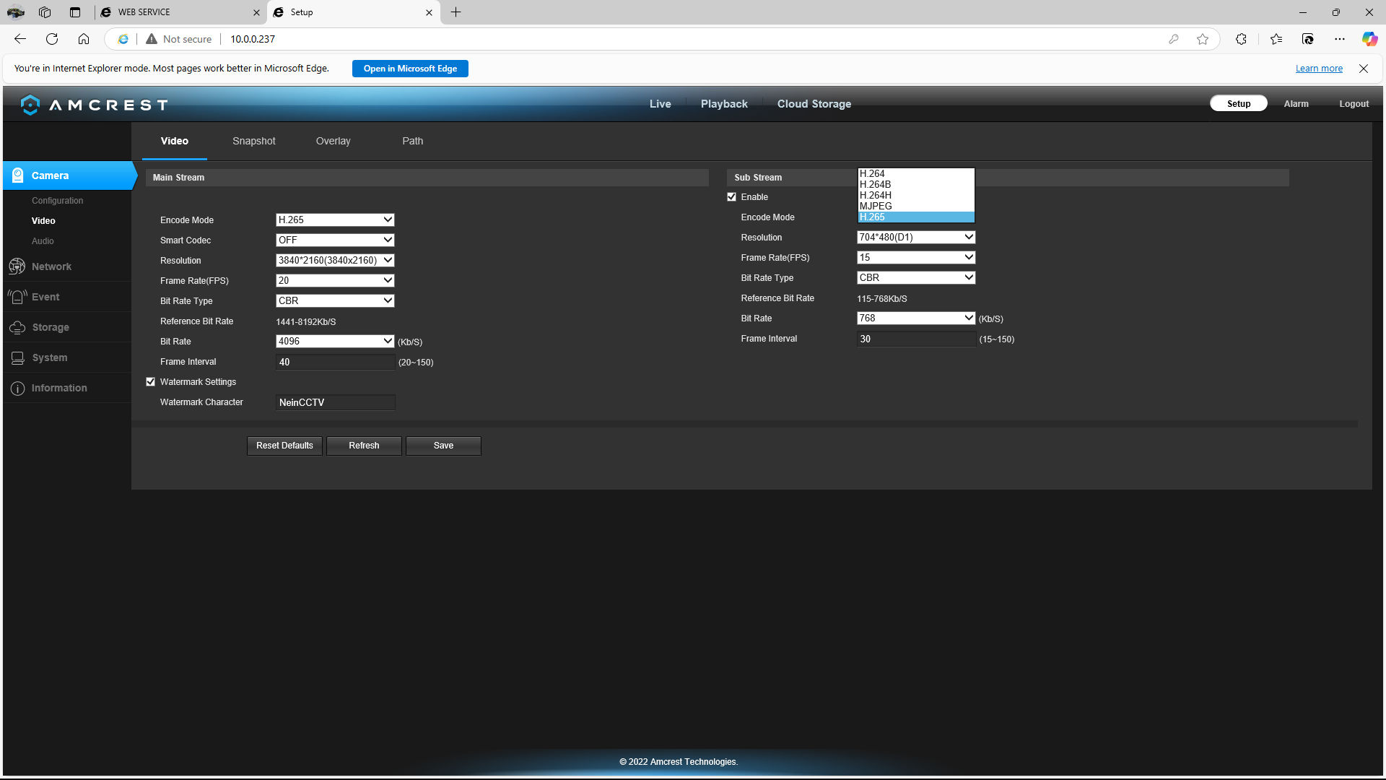Viewport: 1386px width, 780px height.
Task: Add page to favorites star icon
Action: click(1203, 39)
